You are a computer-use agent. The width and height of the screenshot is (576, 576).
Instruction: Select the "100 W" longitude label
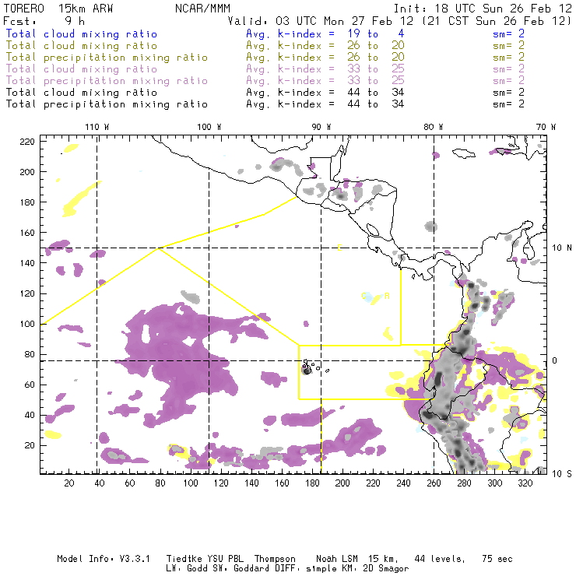(209, 127)
